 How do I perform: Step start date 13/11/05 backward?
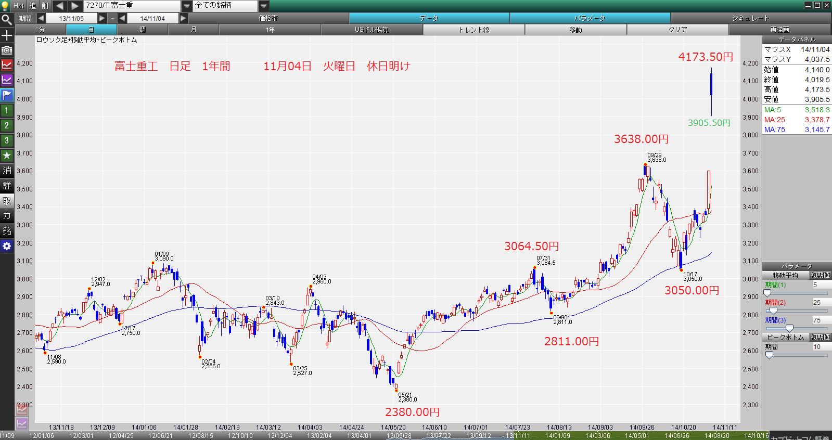[41, 18]
